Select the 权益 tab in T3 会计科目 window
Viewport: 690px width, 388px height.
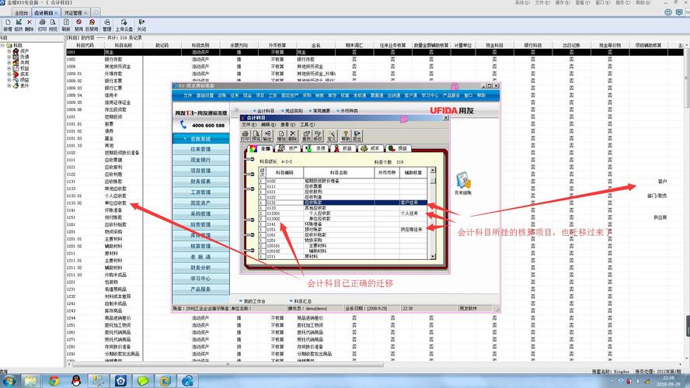pos(343,148)
